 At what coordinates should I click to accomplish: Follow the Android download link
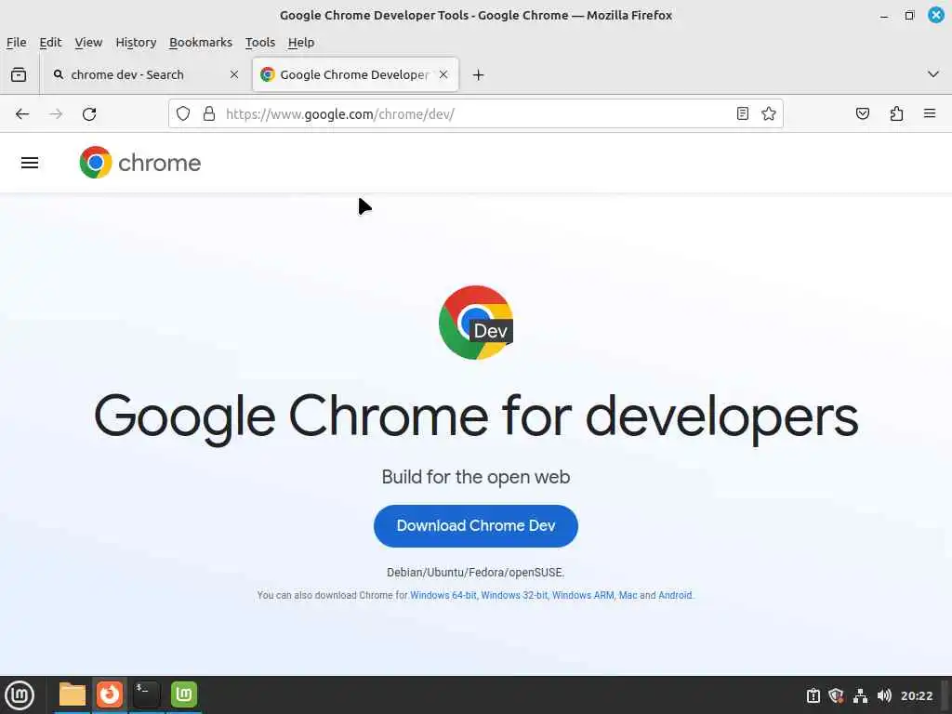click(x=675, y=596)
